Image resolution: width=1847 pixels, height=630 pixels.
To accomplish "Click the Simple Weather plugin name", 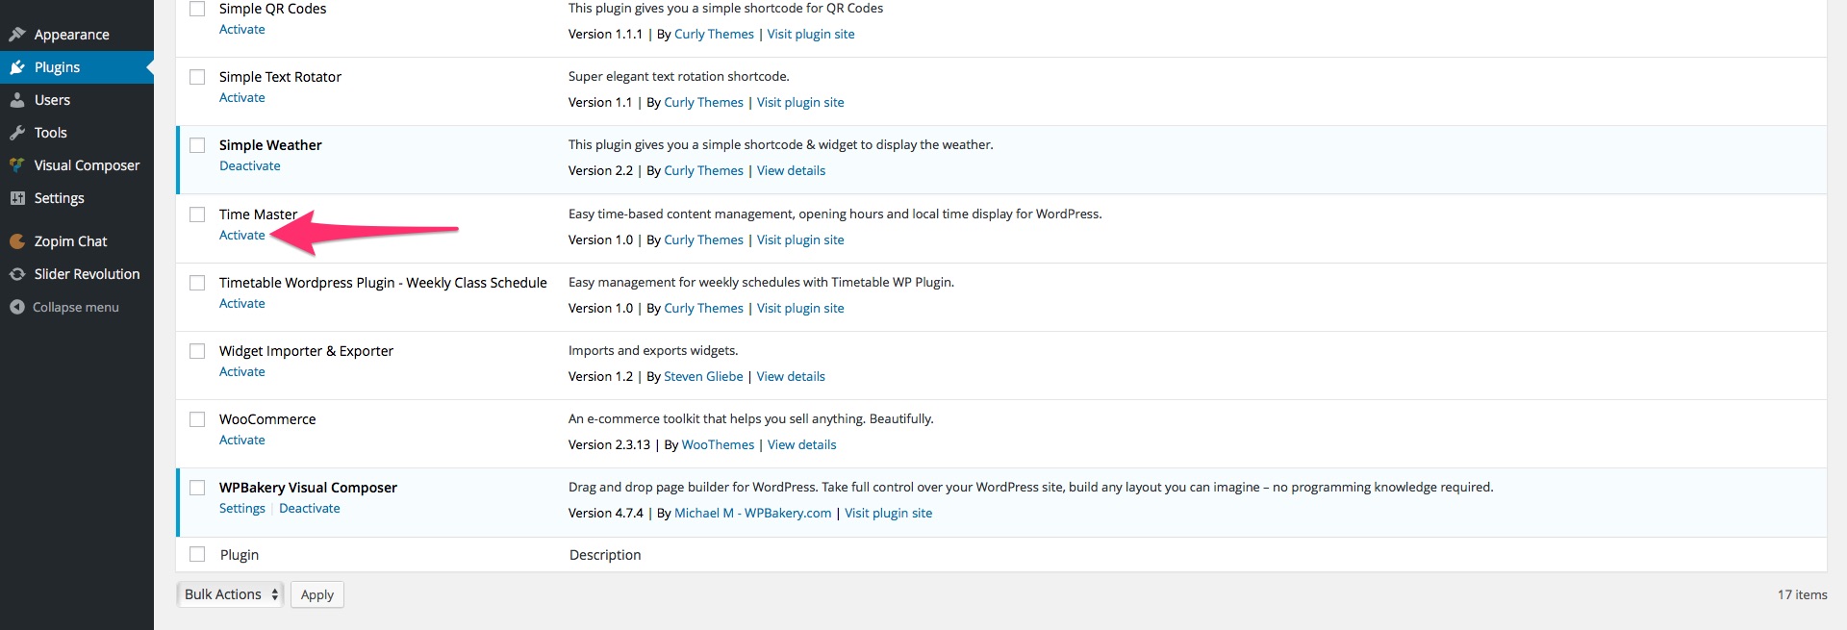I will [270, 145].
